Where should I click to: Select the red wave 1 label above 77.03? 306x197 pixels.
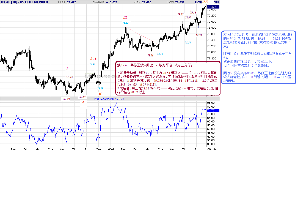tap(67, 69)
